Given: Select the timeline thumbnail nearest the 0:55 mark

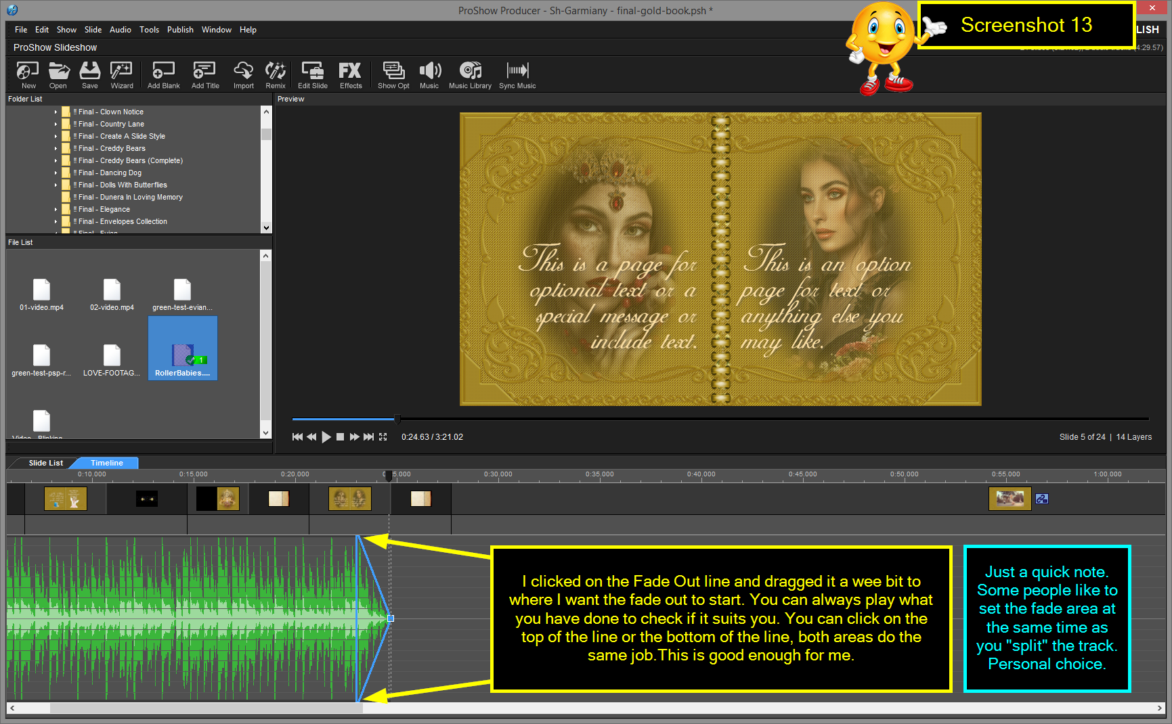Looking at the screenshot, I should click(x=1010, y=499).
